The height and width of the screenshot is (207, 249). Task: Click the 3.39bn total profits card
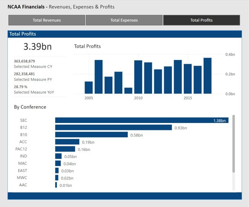[37, 46]
